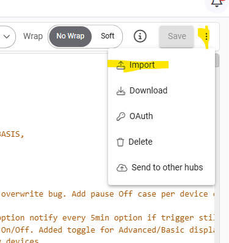This screenshot has height=243, width=229.
Task: Pick Send to other hubs
Action: [x=161, y=167]
